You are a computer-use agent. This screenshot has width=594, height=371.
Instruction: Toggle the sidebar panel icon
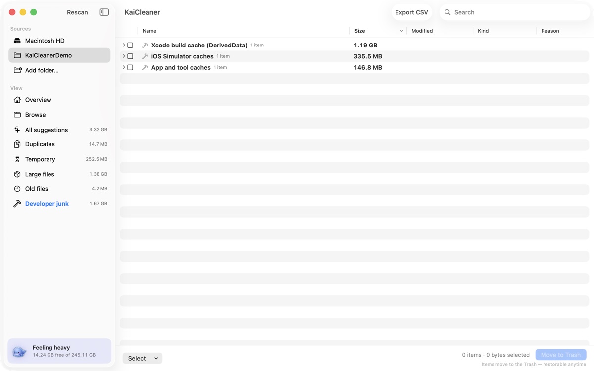coord(104,12)
